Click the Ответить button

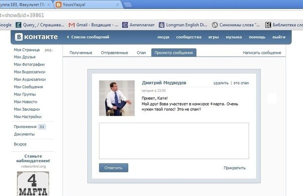113,168
